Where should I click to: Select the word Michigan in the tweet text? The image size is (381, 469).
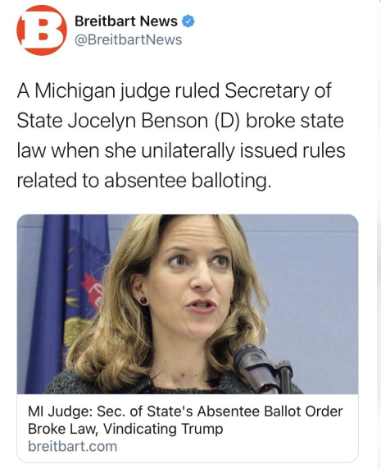point(75,90)
